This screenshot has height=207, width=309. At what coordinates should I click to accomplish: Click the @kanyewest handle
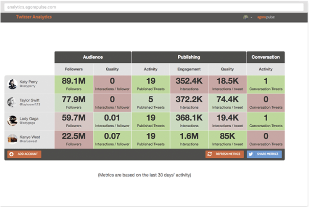click(28, 142)
